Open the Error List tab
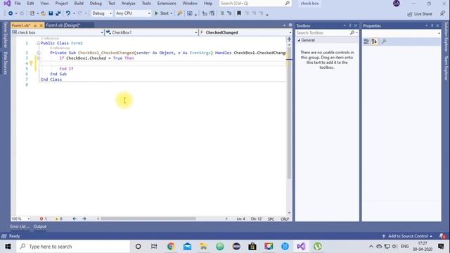The image size is (450, 253). pos(20,226)
